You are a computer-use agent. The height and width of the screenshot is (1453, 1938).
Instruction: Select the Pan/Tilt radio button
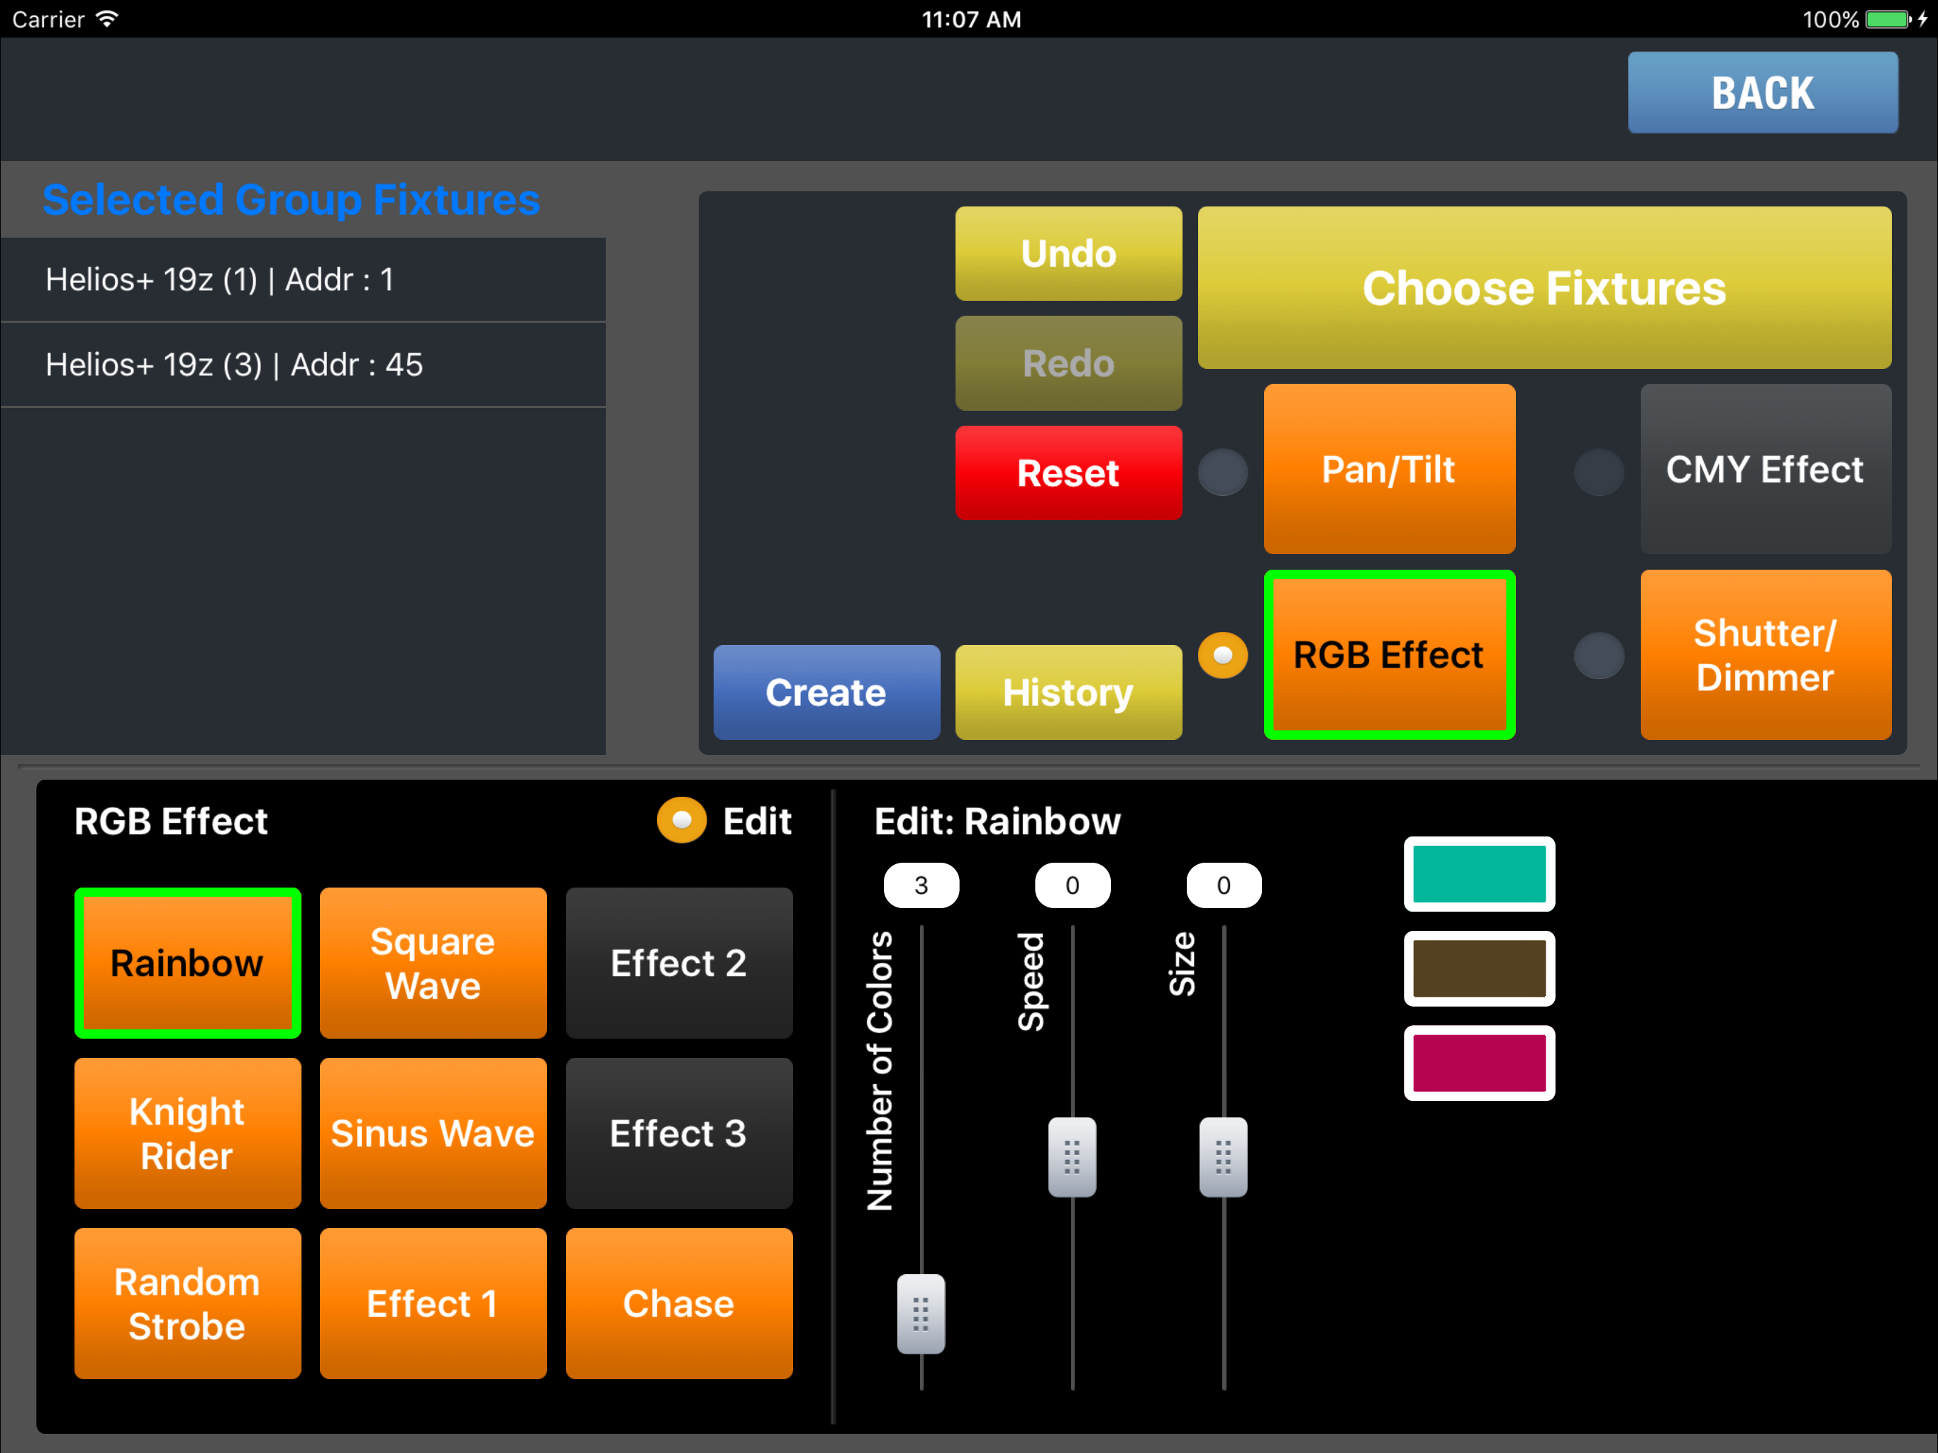click(x=1222, y=473)
